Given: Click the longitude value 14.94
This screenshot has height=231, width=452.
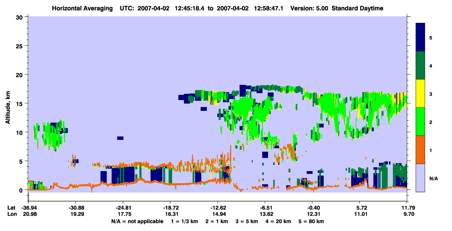Looking at the screenshot, I should click(219, 214).
